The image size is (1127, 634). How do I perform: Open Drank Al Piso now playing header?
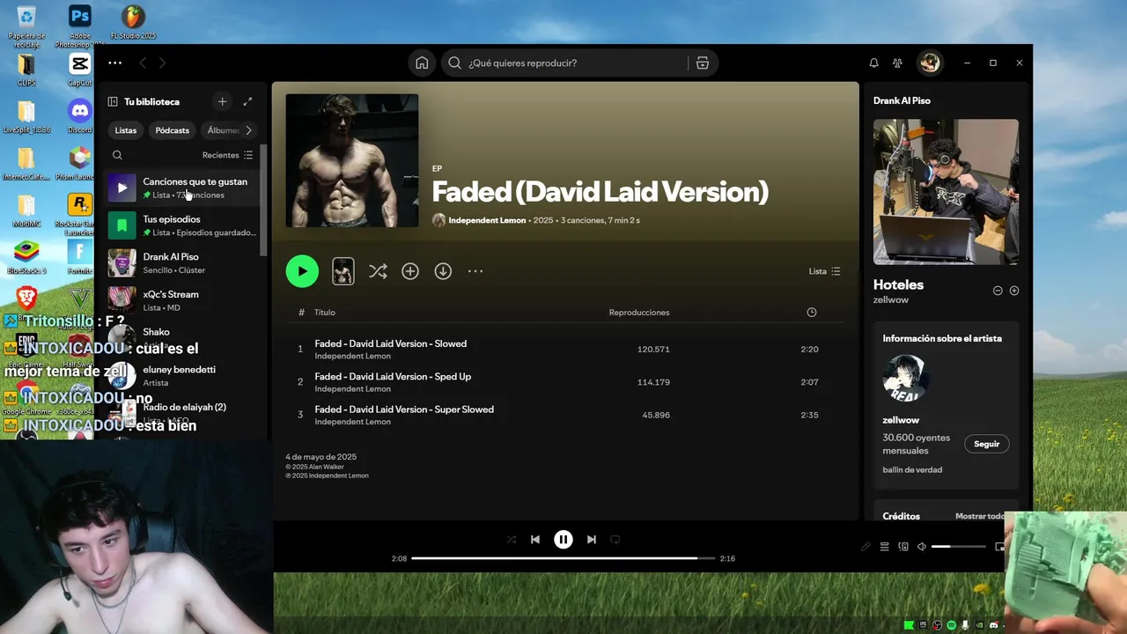[902, 100]
